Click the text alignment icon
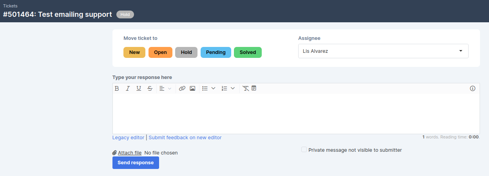The image size is (489, 176). (162, 88)
